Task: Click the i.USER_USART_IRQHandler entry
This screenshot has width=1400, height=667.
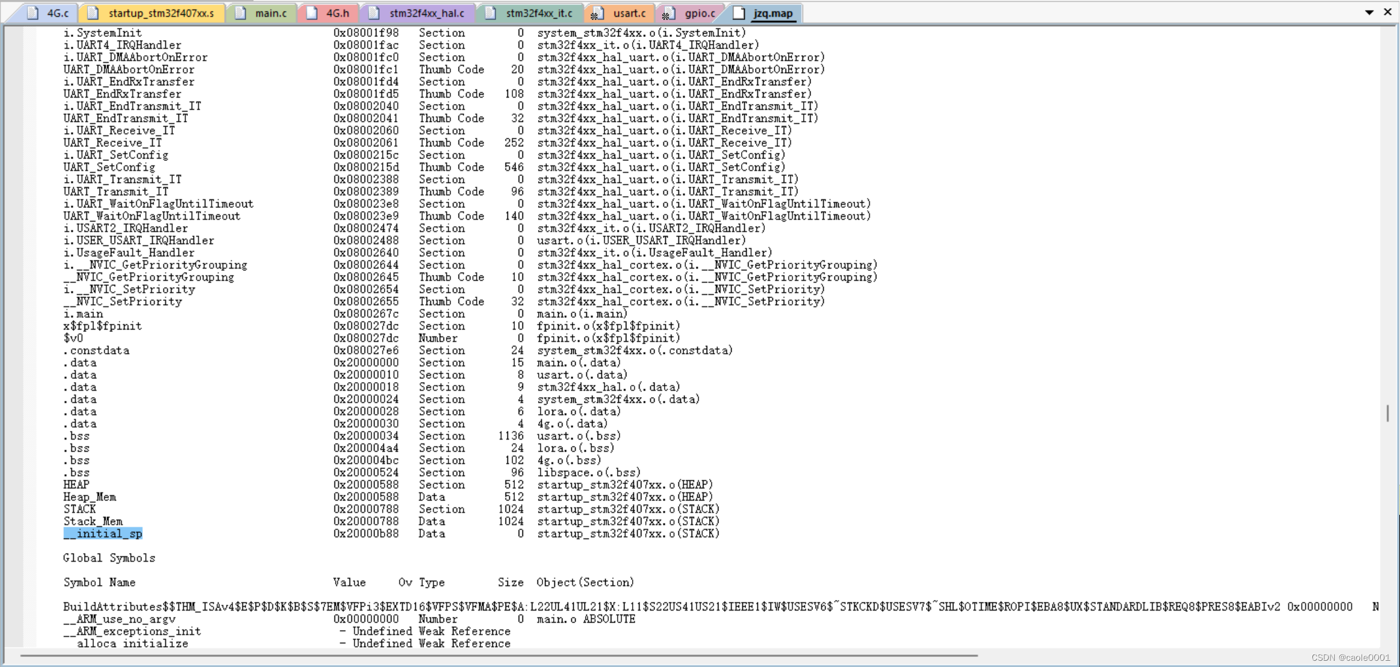Action: [x=138, y=240]
